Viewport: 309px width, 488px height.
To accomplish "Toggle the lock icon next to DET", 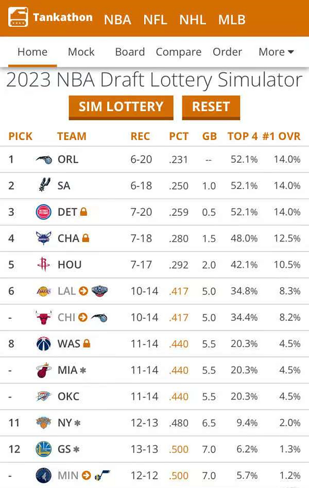I will click(84, 212).
